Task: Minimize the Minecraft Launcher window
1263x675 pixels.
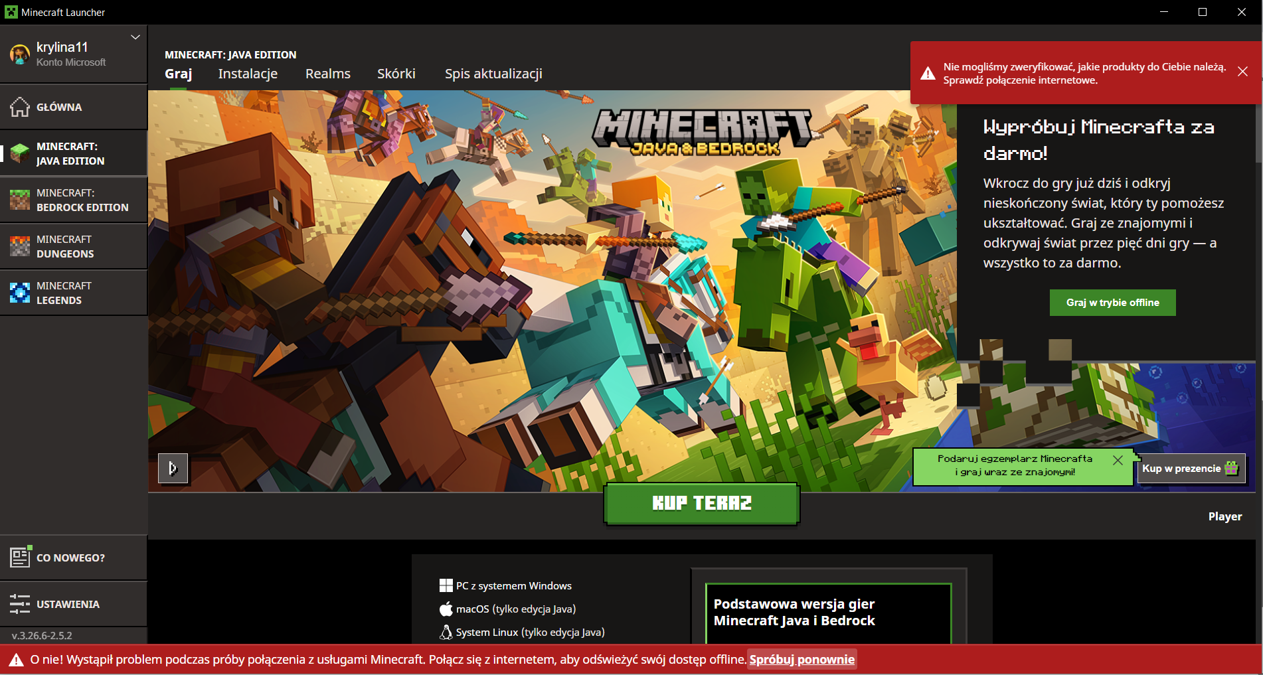Action: [x=1164, y=12]
